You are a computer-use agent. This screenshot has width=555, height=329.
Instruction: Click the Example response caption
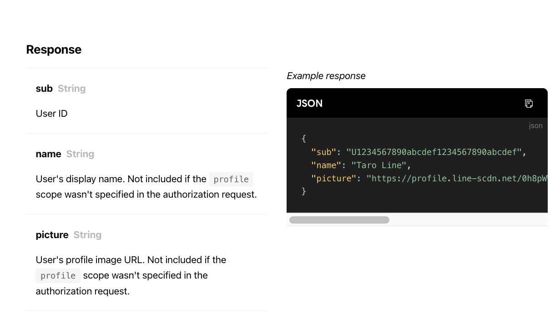[326, 76]
